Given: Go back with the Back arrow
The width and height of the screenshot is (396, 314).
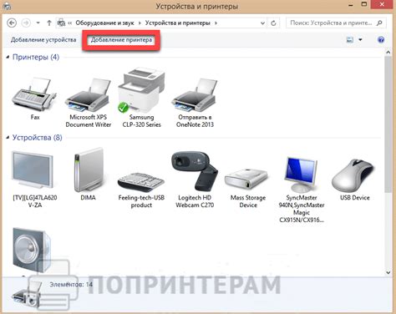Looking at the screenshot, I should click(x=12, y=23).
